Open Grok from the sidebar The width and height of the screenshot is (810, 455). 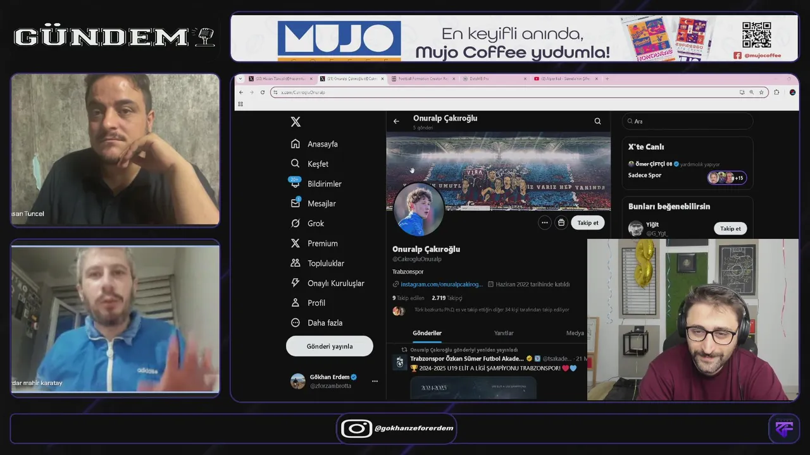tap(308, 224)
